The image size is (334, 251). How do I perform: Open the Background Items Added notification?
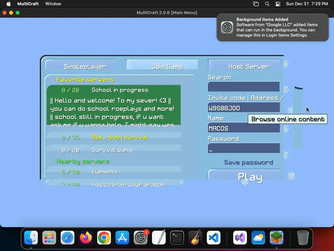pos(273,27)
